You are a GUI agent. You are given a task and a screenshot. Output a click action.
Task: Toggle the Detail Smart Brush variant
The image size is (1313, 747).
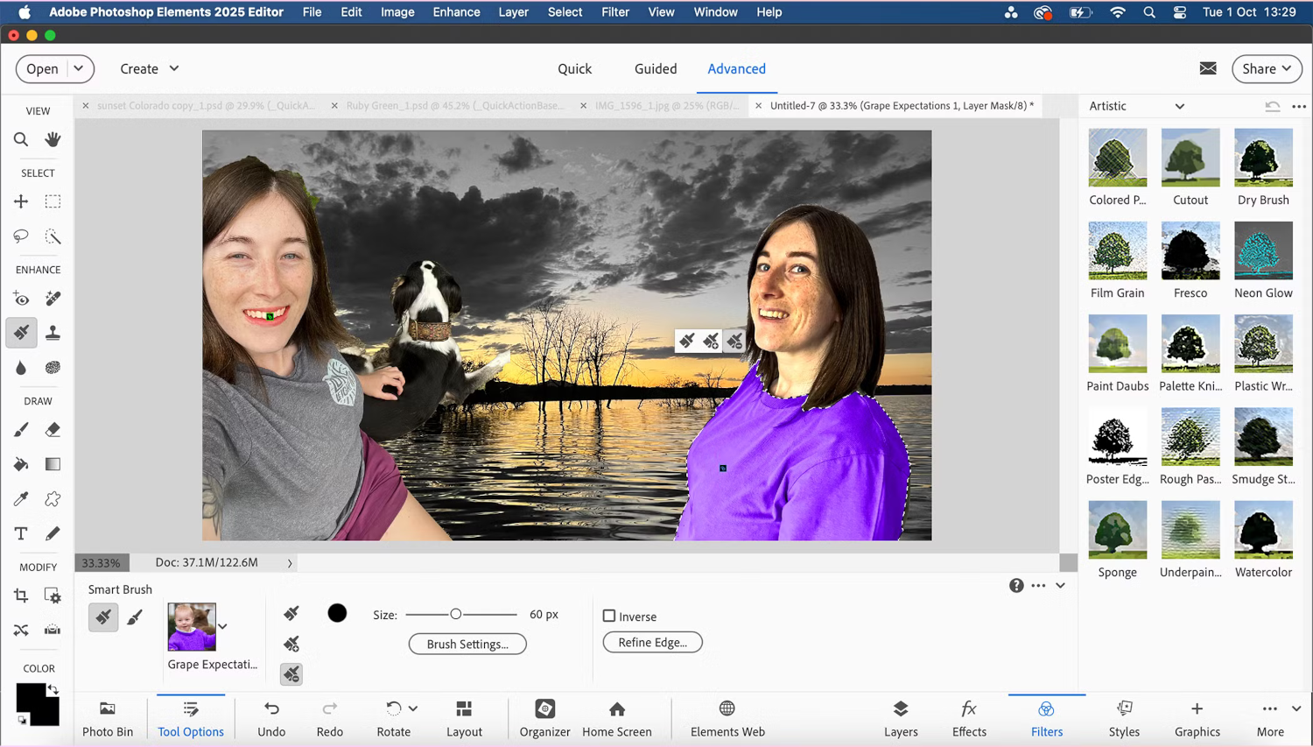point(135,617)
